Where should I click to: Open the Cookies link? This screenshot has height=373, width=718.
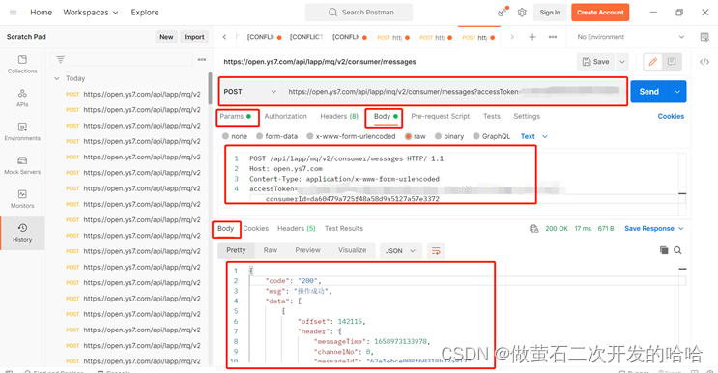pyautogui.click(x=671, y=116)
